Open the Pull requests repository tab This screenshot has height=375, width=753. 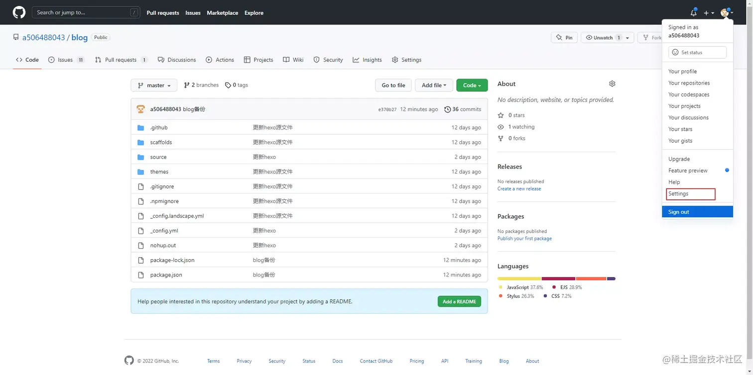click(121, 60)
